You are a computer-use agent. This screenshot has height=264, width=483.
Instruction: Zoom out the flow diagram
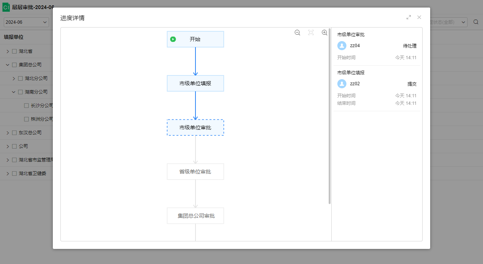click(297, 33)
